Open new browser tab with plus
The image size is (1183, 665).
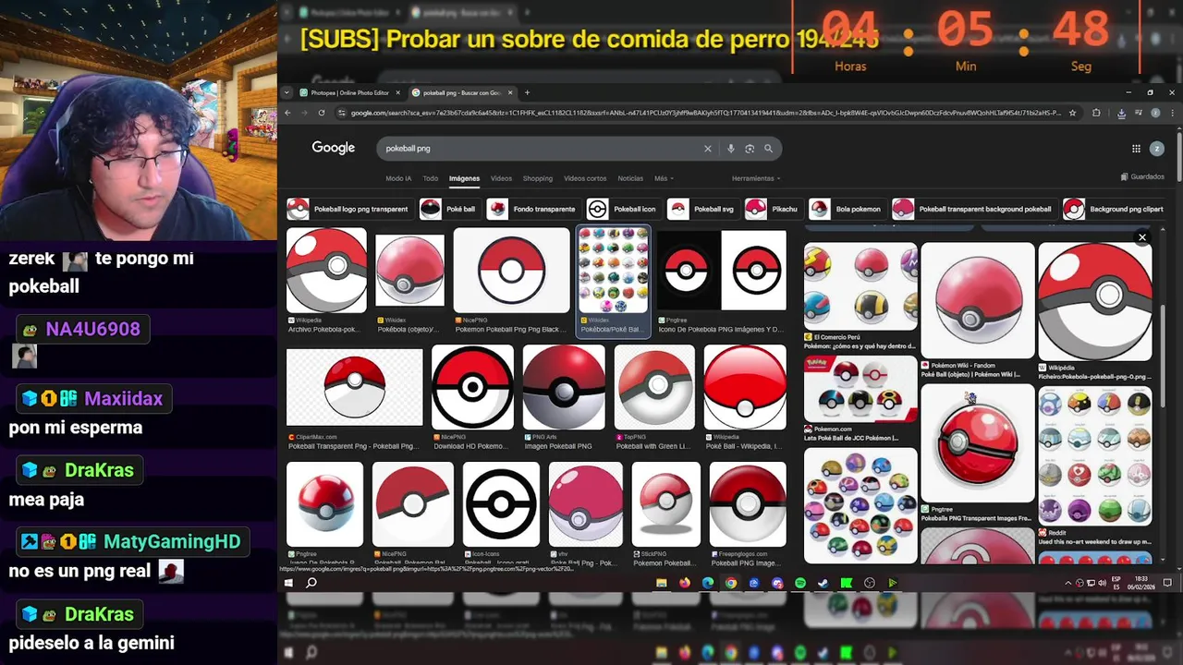click(x=527, y=92)
